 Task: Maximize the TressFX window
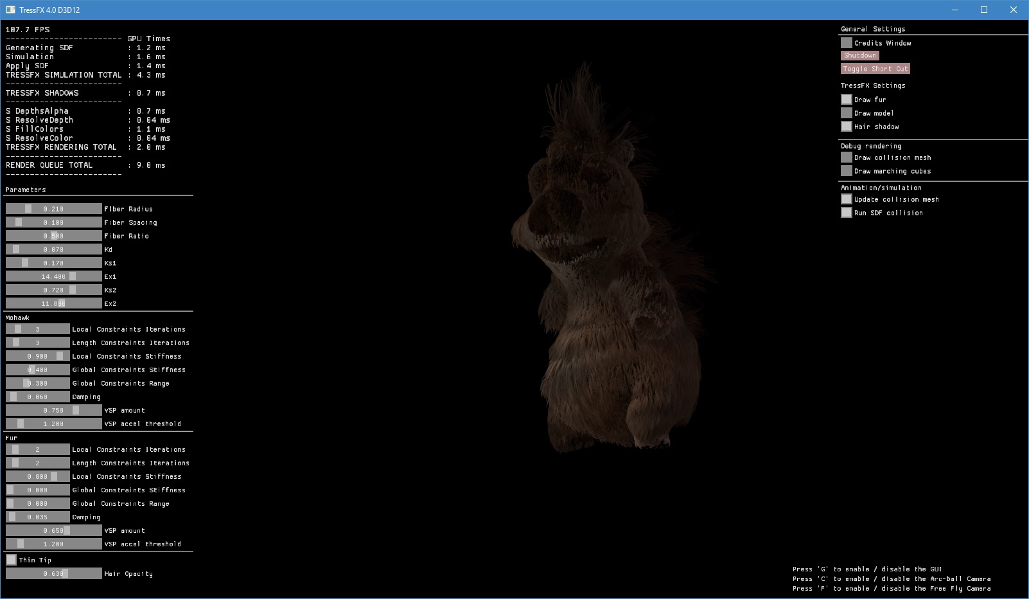point(984,10)
